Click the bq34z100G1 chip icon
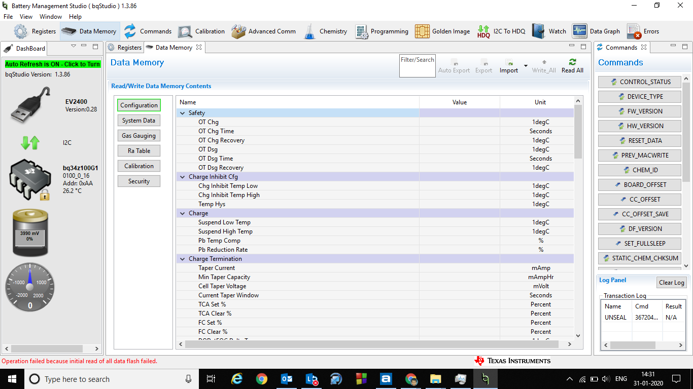 click(30, 181)
